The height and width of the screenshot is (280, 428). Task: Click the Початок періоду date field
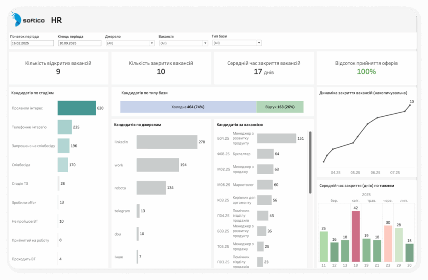pyautogui.click(x=32, y=43)
